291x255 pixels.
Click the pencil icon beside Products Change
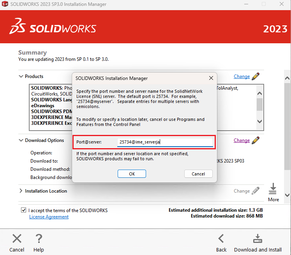pos(256,76)
